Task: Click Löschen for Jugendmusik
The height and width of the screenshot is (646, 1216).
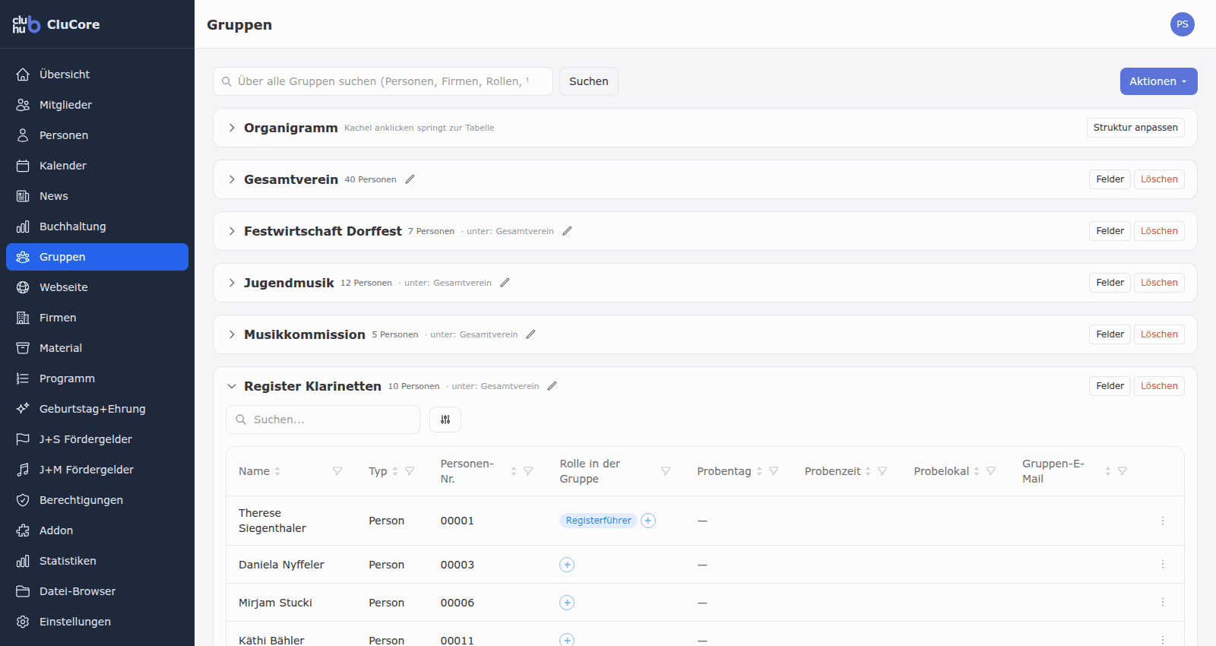Action: click(1159, 283)
